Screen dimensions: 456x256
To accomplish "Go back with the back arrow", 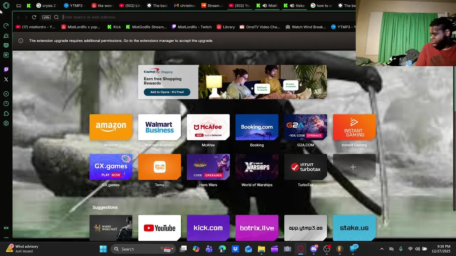I will click(19, 17).
